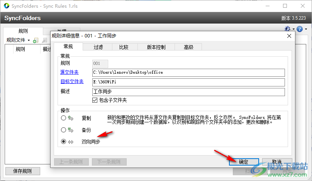
Task: Click the 下一条规则 button
Action: (109, 162)
